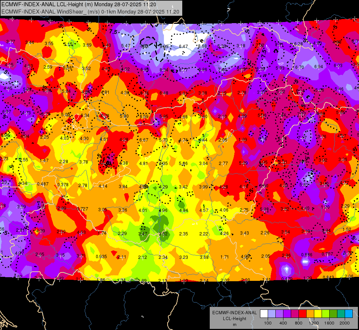Click the wind shear value 7.40

tap(223, 69)
